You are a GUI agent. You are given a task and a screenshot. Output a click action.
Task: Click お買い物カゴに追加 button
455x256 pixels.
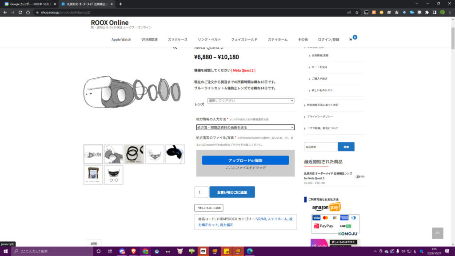[x=232, y=192]
